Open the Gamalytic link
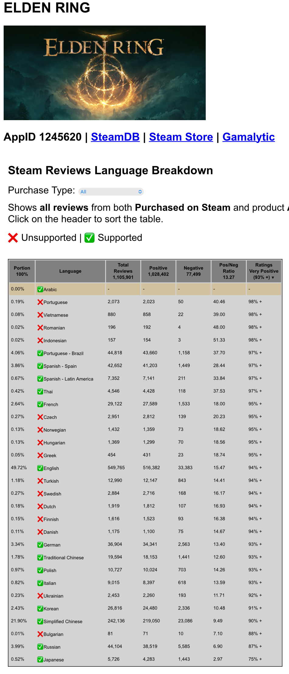The height and width of the screenshot is (674, 289). coord(248,137)
